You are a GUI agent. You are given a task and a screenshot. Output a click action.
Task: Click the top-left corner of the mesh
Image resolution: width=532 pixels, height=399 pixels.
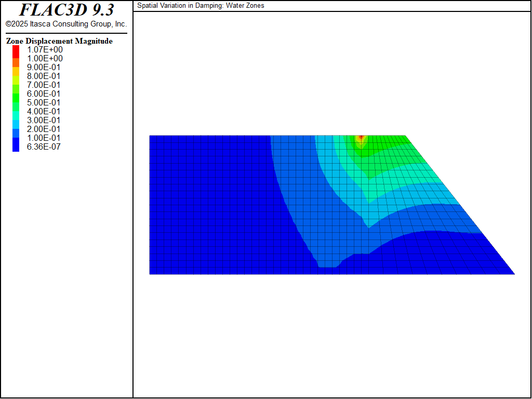(x=150, y=136)
